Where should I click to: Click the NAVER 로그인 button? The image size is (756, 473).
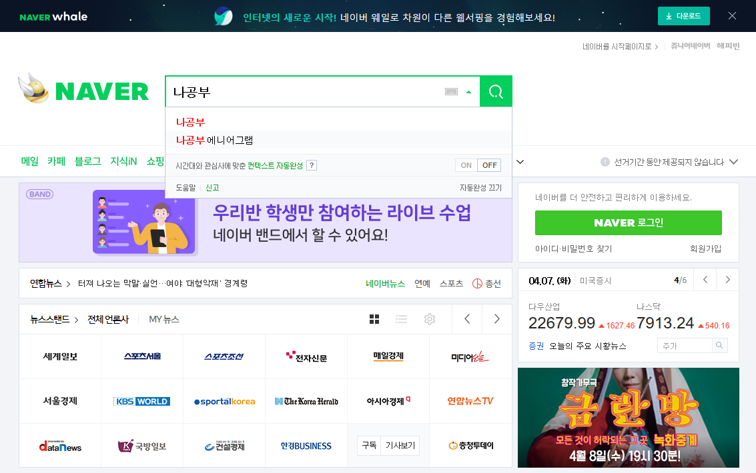pos(629,223)
